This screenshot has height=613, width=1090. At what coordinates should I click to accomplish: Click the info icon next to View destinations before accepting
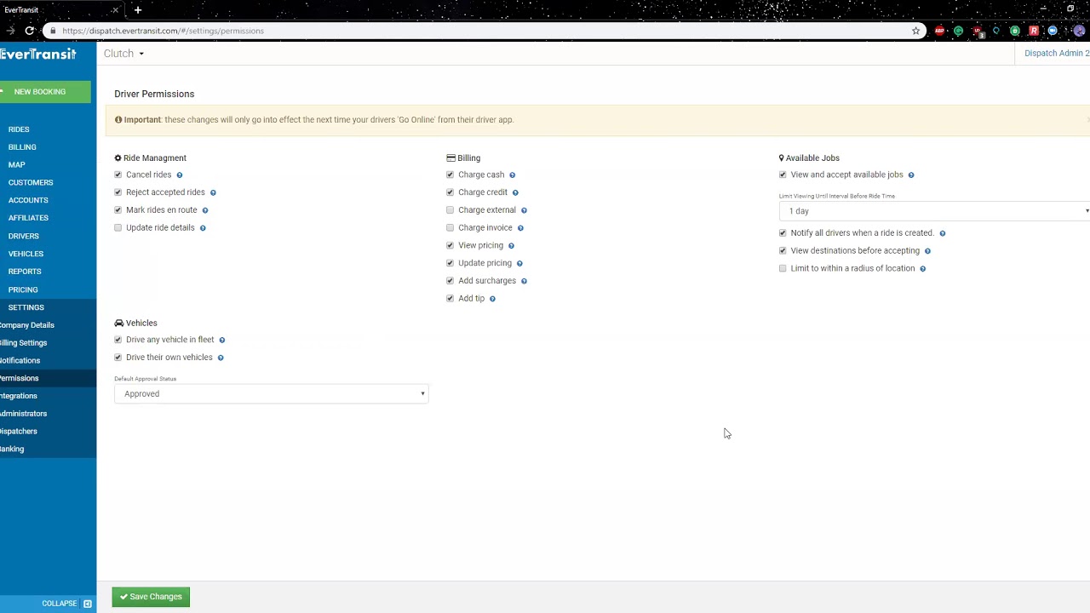pos(927,251)
